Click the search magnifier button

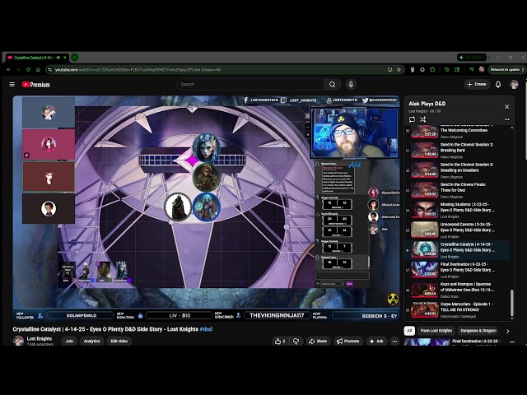pyautogui.click(x=332, y=84)
